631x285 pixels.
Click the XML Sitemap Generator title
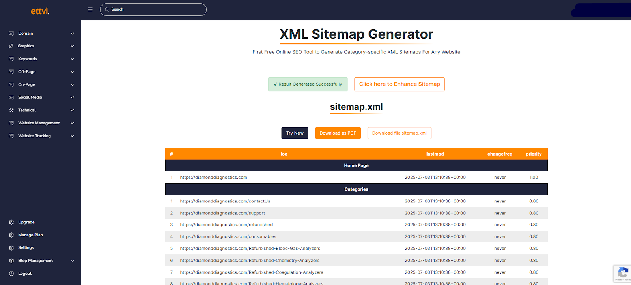[x=357, y=34]
